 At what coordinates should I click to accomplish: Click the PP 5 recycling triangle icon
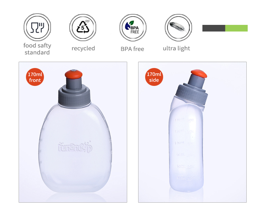coord(83,28)
